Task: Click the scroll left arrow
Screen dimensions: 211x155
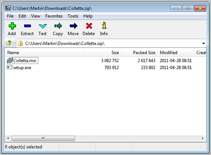Action: [8, 138]
